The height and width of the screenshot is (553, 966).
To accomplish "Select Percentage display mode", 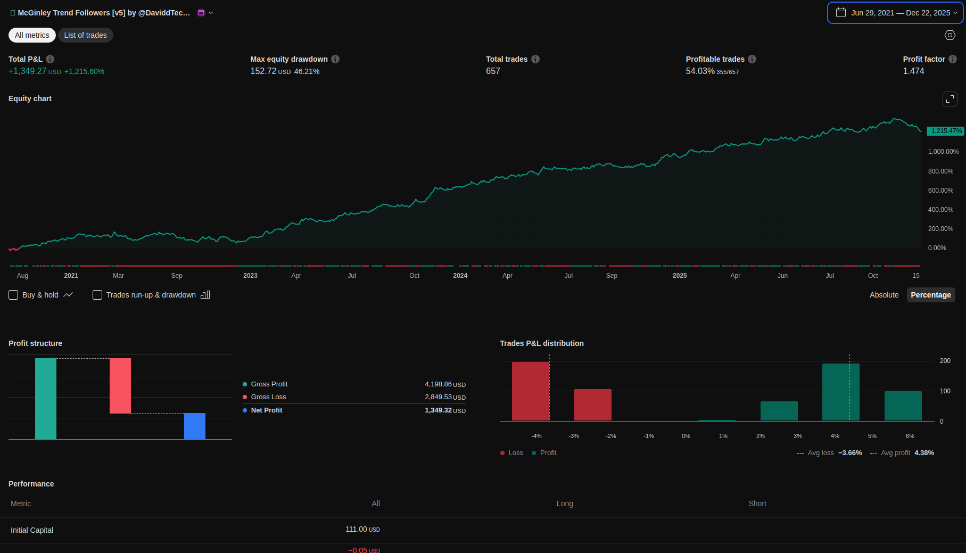I will pos(930,295).
